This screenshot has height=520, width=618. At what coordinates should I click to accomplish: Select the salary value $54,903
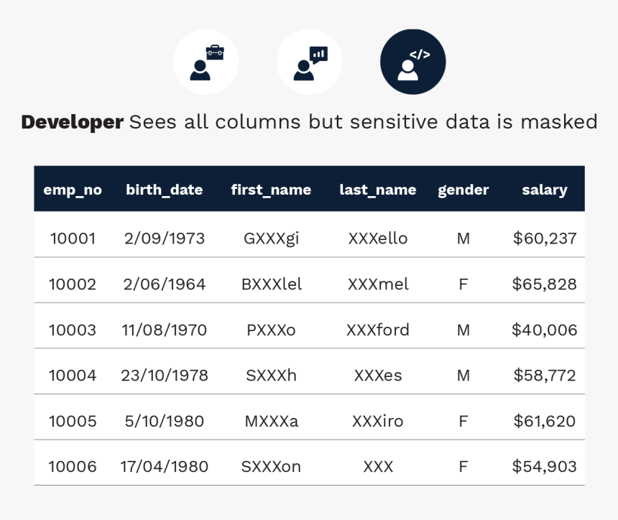pos(544,467)
